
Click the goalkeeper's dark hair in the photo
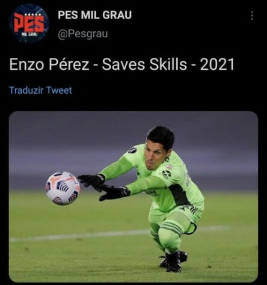[161, 136]
